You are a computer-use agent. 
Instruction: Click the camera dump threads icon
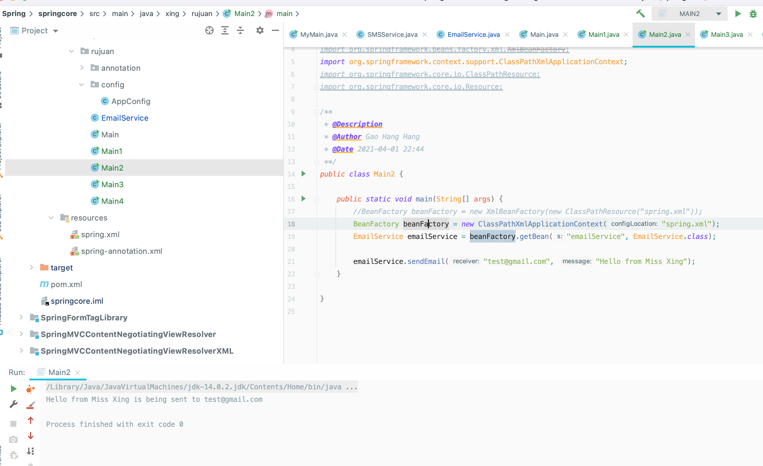pos(13,439)
